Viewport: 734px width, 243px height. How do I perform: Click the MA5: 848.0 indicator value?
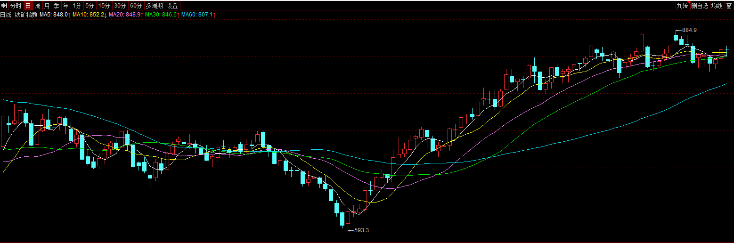55,15
